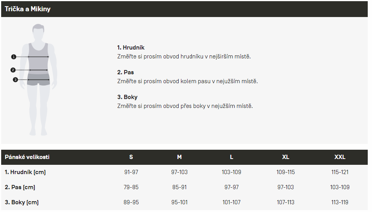Select the XL size column header
This screenshot has width=372, height=212.
286,157
